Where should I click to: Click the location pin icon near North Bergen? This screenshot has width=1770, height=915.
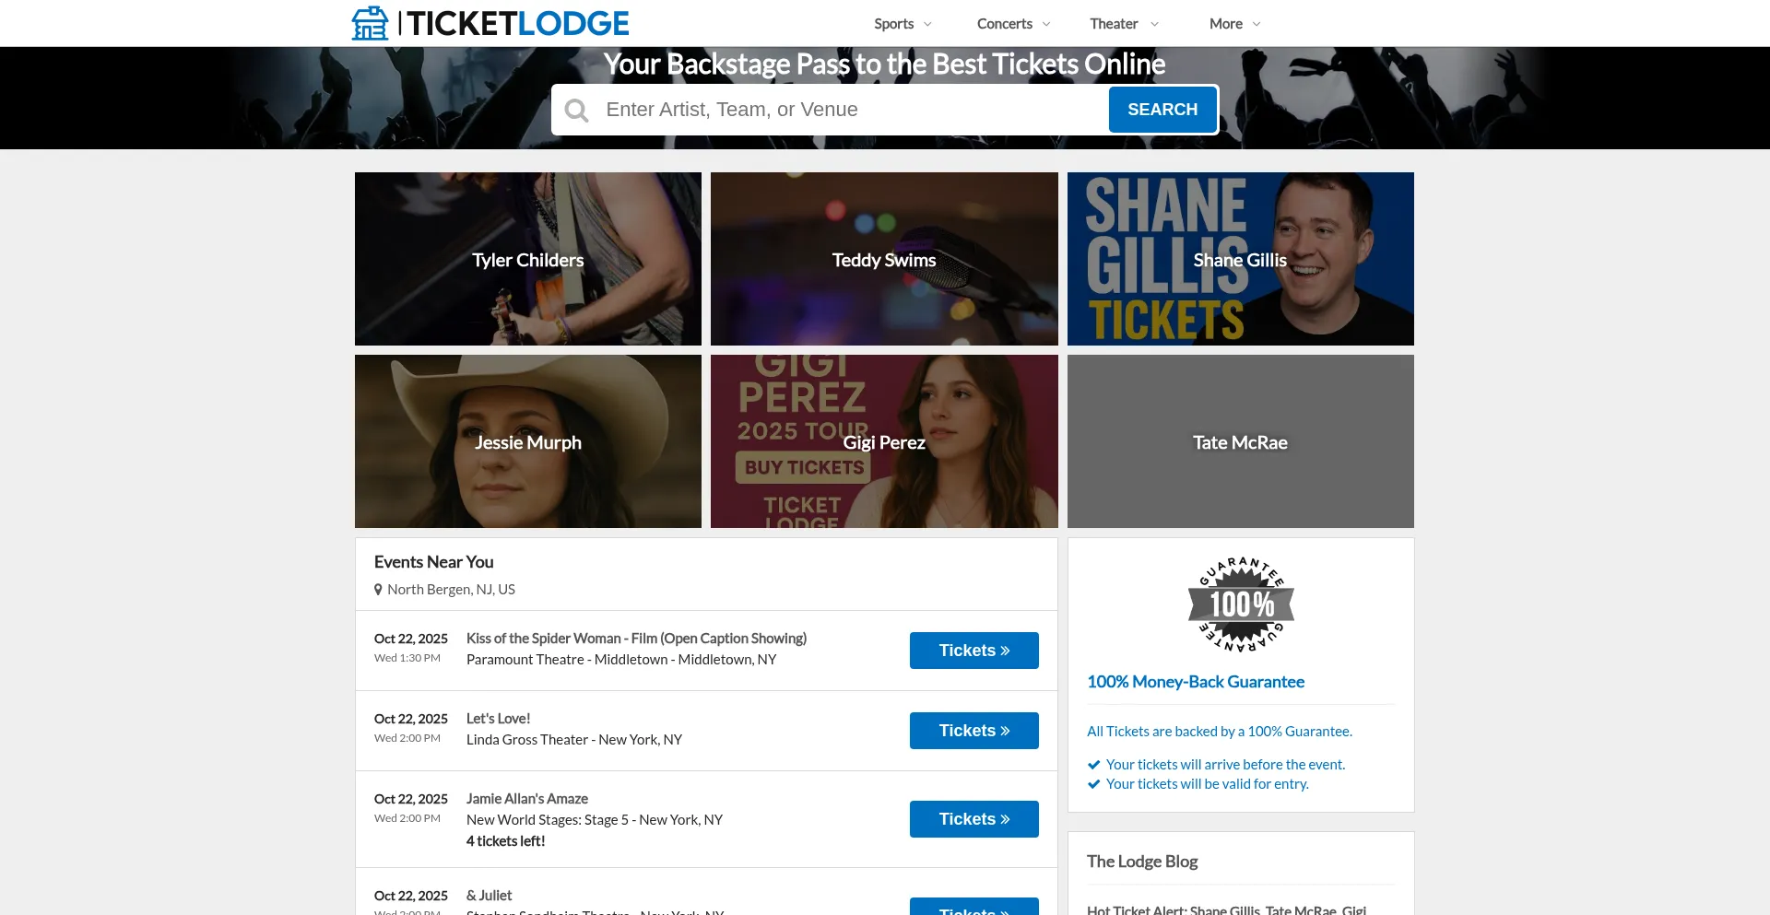tap(378, 590)
